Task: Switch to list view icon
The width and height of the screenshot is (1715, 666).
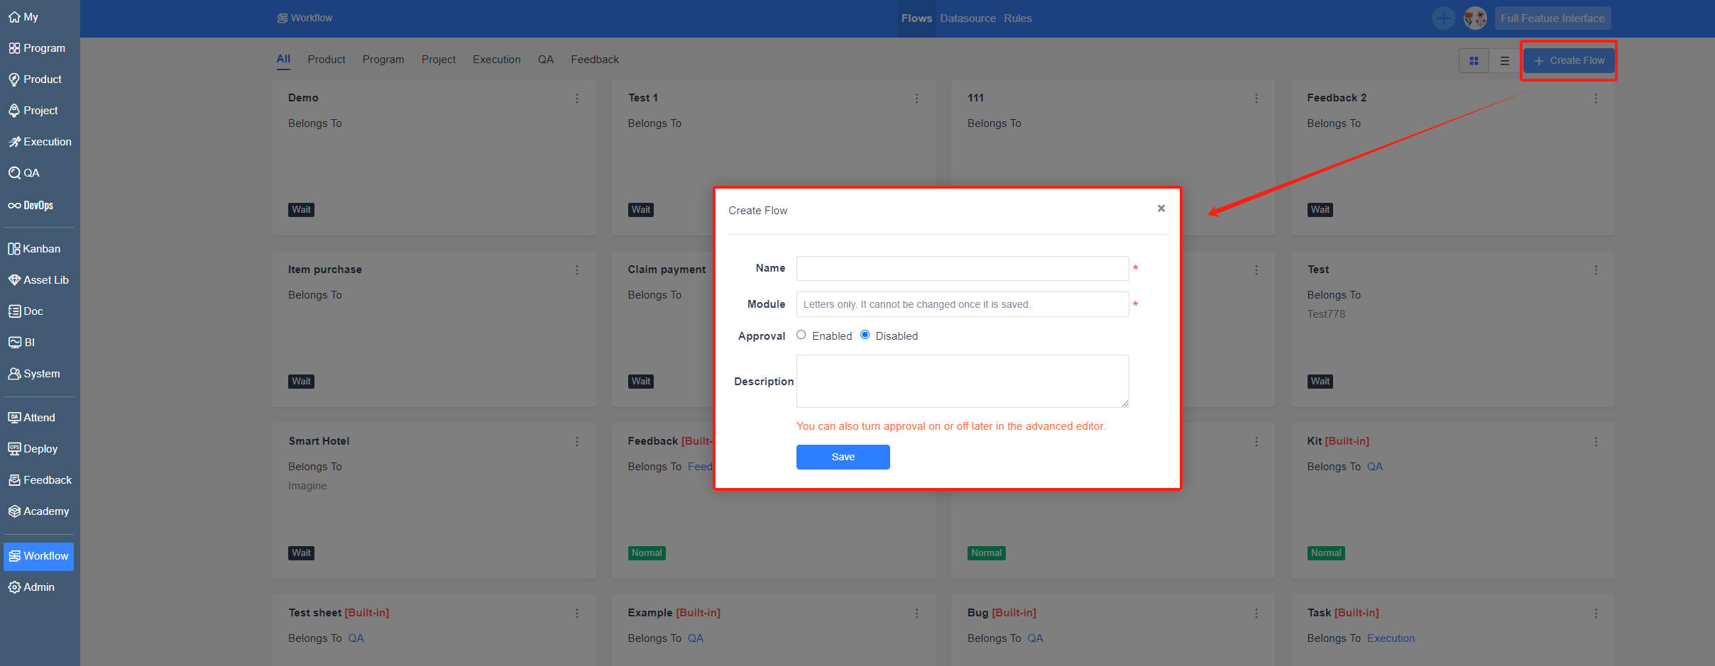Action: point(1504,61)
